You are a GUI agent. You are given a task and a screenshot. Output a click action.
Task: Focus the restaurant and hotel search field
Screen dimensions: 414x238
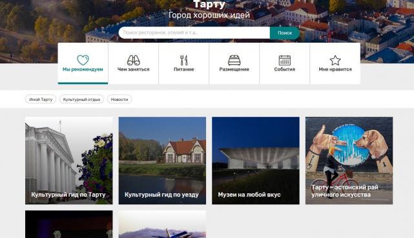click(x=194, y=33)
